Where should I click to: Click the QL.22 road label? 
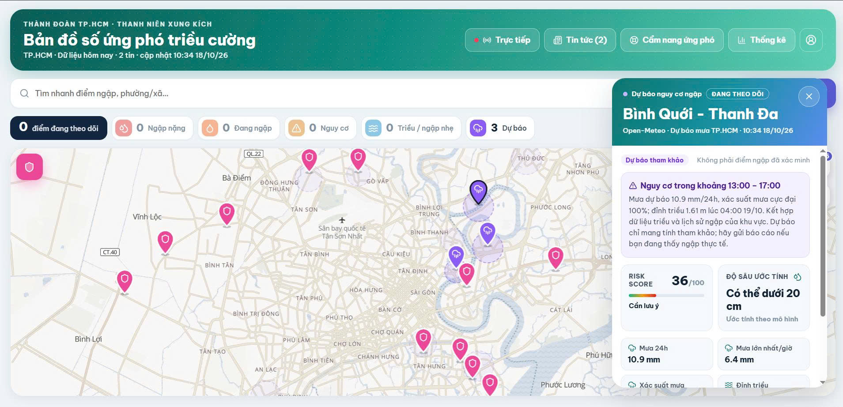tap(254, 154)
